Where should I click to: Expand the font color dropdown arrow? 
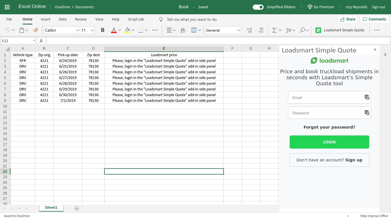pyautogui.click(x=119, y=30)
